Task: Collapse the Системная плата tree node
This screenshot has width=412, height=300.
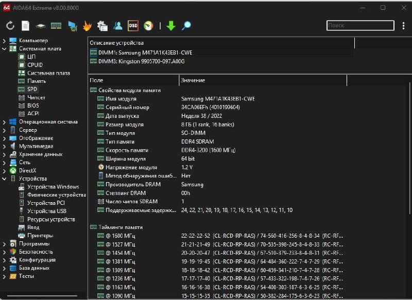Action: [x=5, y=49]
